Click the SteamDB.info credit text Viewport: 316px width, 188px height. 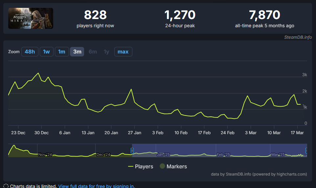point(298,37)
